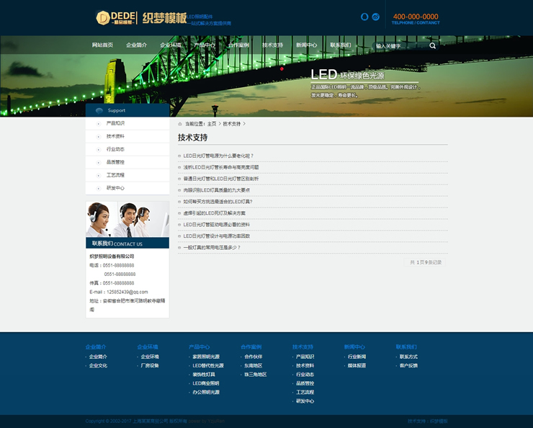Click the customer service staff photo
The image size is (533, 428).
coord(127,220)
